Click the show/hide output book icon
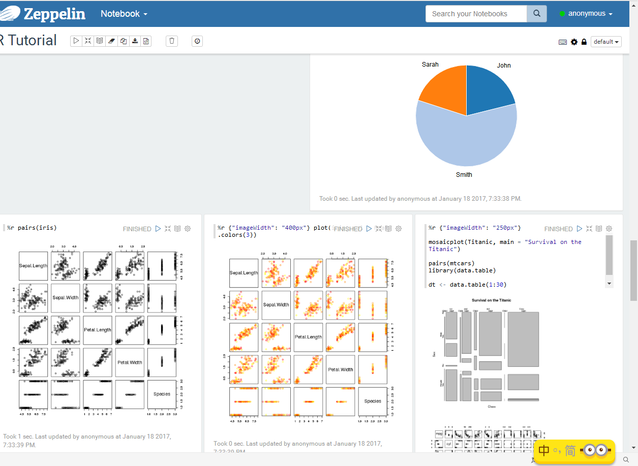 tap(99, 41)
